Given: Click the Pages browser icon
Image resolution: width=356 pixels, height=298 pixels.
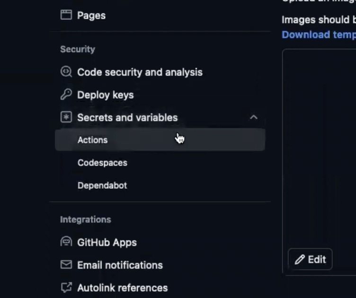Looking at the screenshot, I should coord(66,15).
